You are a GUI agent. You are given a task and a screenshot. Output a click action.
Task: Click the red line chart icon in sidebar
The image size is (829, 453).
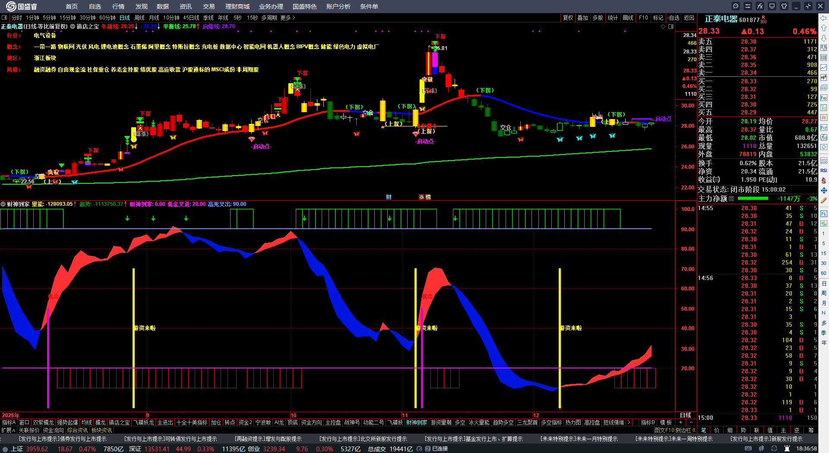(x=824, y=68)
